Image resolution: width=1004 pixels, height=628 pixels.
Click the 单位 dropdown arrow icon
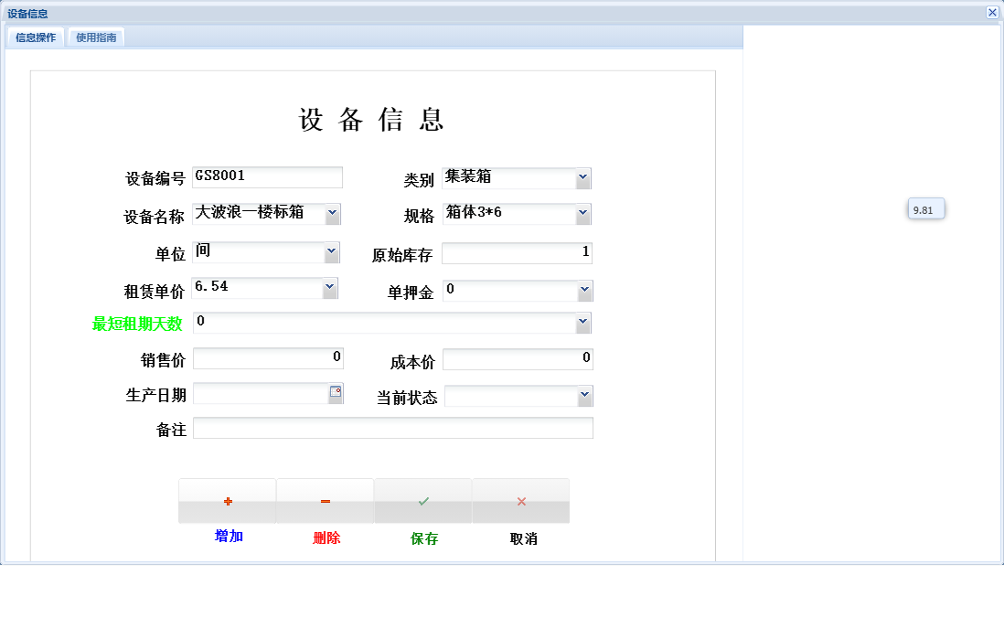tap(331, 251)
